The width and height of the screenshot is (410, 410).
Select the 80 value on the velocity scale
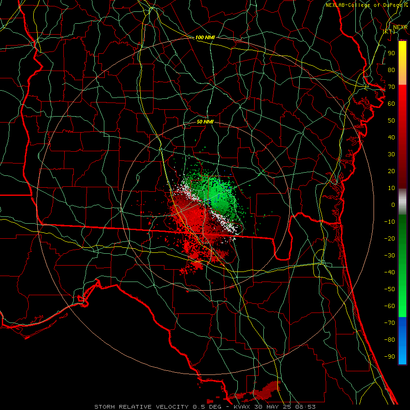pyautogui.click(x=391, y=70)
